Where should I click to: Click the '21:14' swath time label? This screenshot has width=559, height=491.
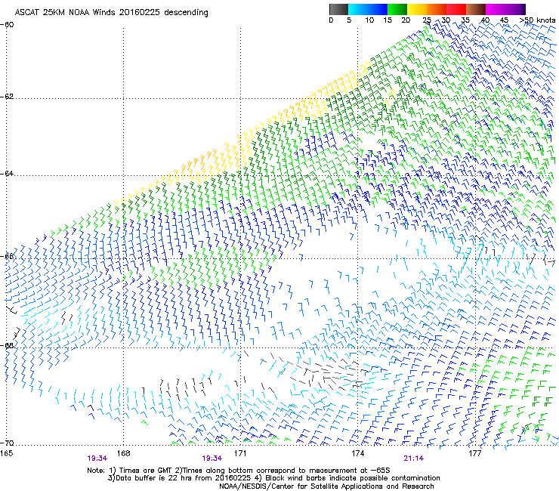413,459
